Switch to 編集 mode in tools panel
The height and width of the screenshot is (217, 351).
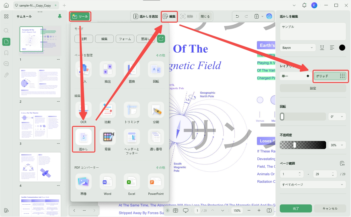pos(104,39)
